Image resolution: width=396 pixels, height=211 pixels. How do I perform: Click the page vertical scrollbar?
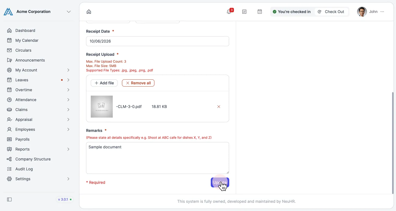(393, 143)
